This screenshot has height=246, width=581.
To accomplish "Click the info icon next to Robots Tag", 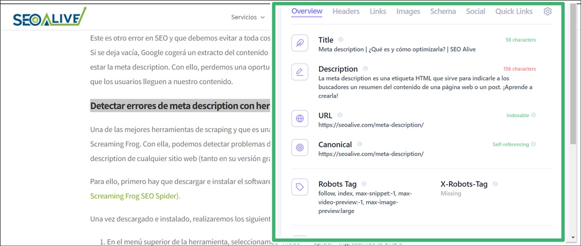I will tap(364, 184).
